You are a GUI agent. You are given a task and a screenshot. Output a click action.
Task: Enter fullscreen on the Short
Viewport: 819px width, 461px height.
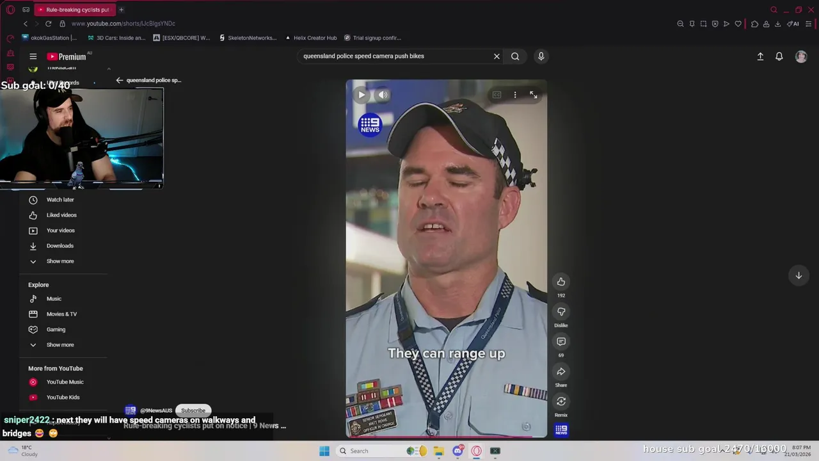tap(534, 95)
